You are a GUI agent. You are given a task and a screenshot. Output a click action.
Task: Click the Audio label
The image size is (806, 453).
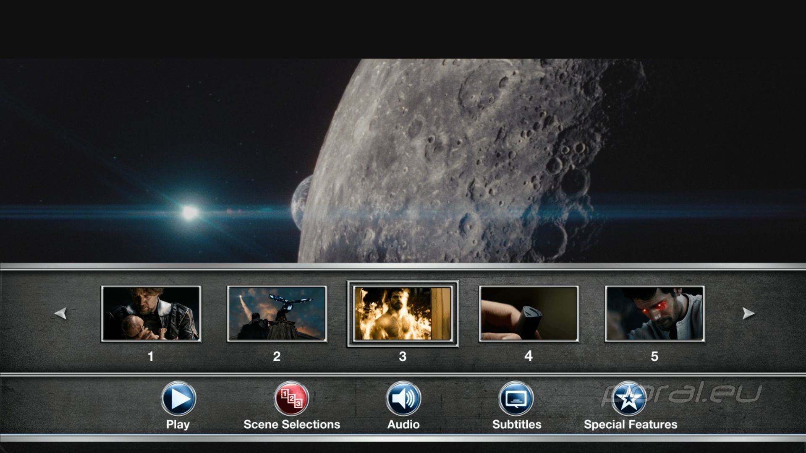point(403,424)
